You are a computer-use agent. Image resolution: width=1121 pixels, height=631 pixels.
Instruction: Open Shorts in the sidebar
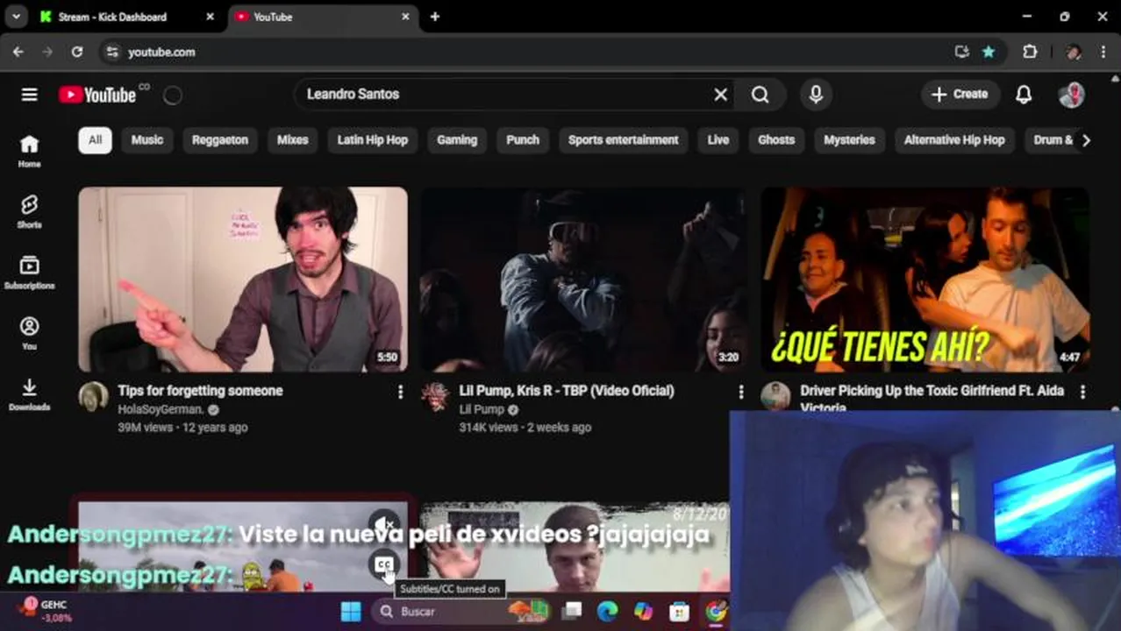coord(29,212)
